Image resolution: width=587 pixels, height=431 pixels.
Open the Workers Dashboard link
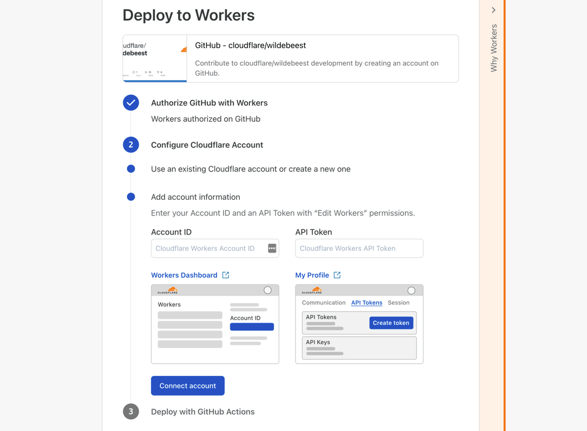point(184,275)
